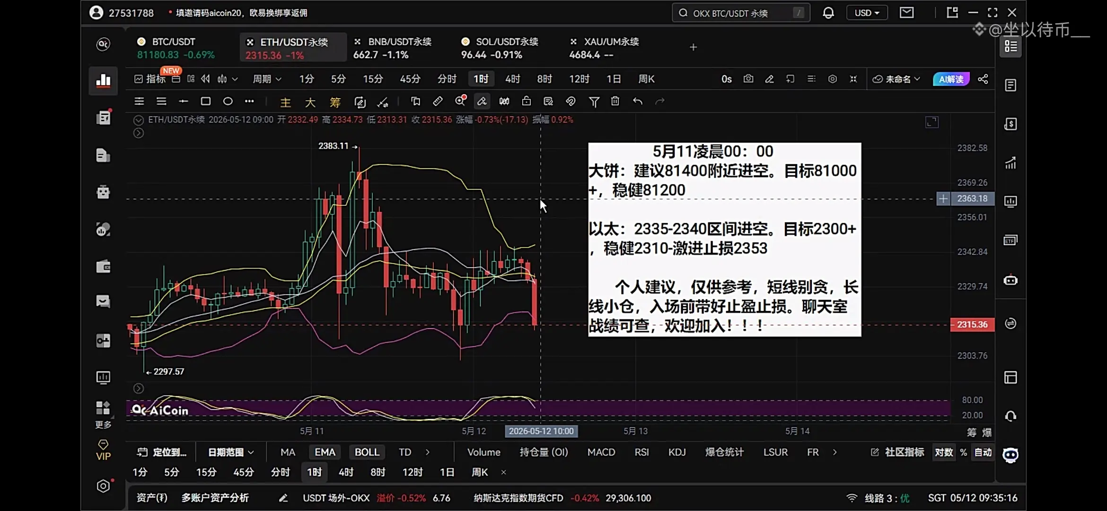The width and height of the screenshot is (1107, 511).
Task: Toggle the 自动 auto scale
Action: click(x=983, y=452)
